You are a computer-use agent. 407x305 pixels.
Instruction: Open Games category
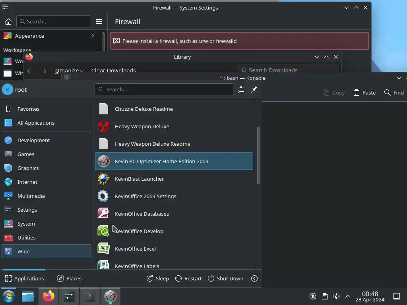click(x=47, y=154)
